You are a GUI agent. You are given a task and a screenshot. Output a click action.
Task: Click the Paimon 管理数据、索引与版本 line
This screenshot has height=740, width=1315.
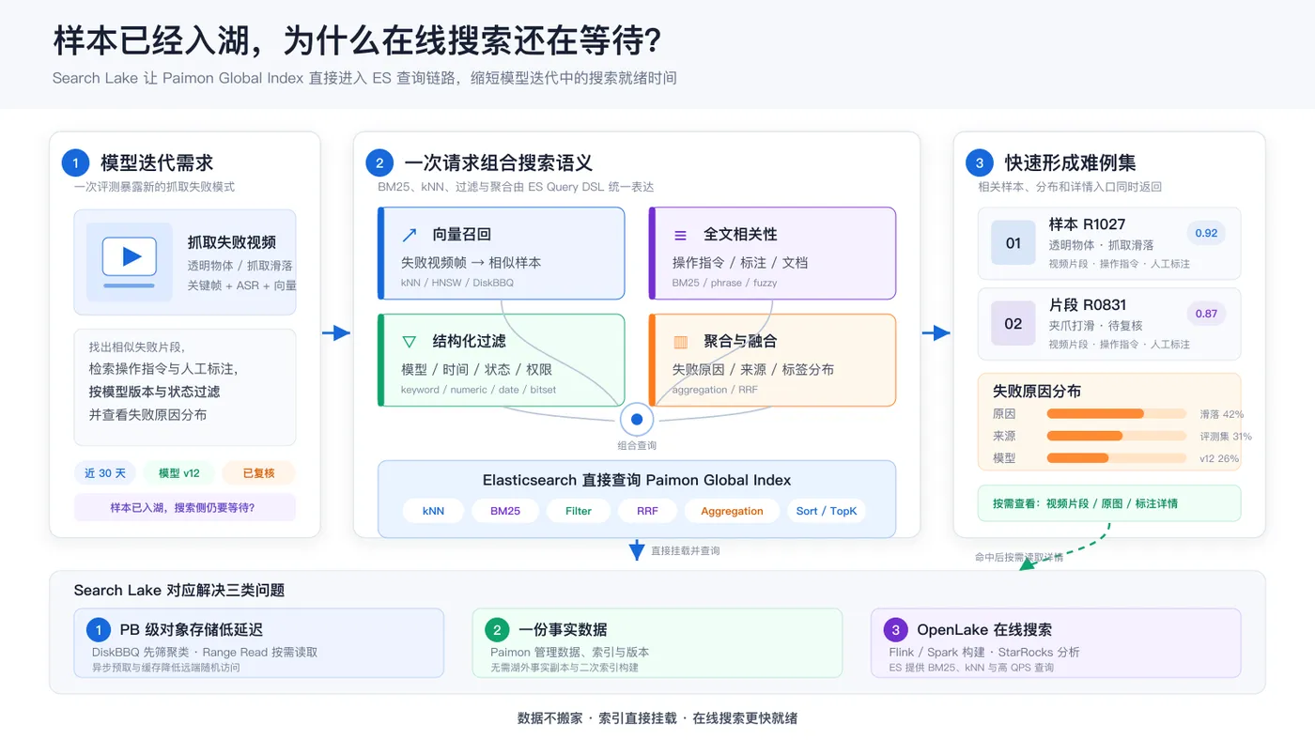[x=570, y=652]
